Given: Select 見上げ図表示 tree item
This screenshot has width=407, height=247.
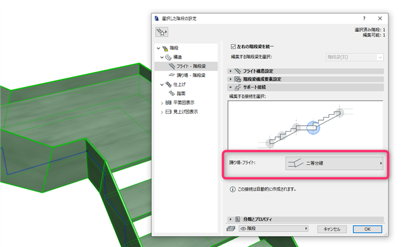Looking at the screenshot, I should [x=185, y=111].
